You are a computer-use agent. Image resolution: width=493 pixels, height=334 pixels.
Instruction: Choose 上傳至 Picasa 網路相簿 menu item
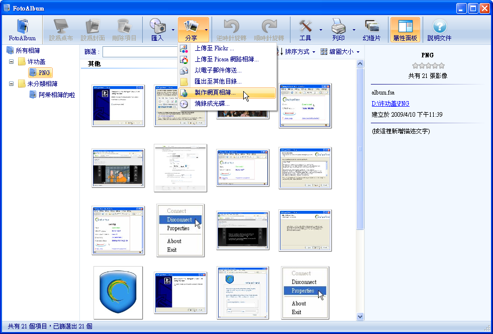[227, 59]
